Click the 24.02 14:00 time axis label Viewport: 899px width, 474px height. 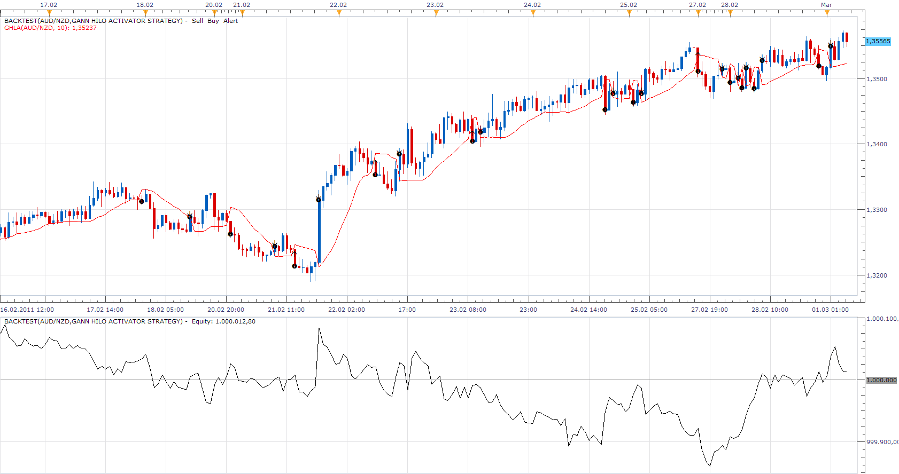coord(589,310)
